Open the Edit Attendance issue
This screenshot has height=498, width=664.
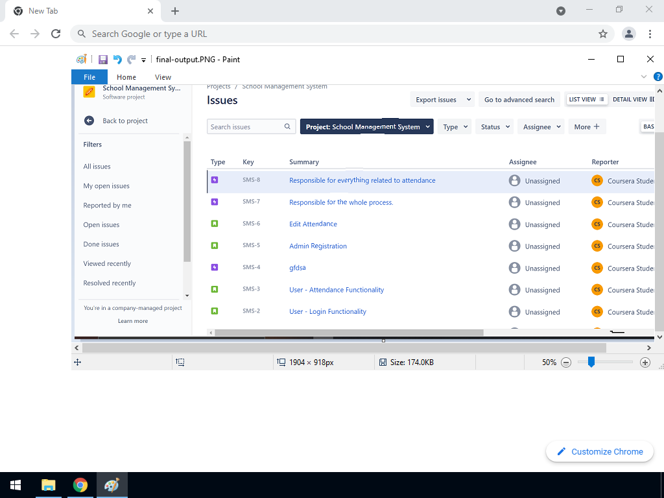(x=313, y=224)
